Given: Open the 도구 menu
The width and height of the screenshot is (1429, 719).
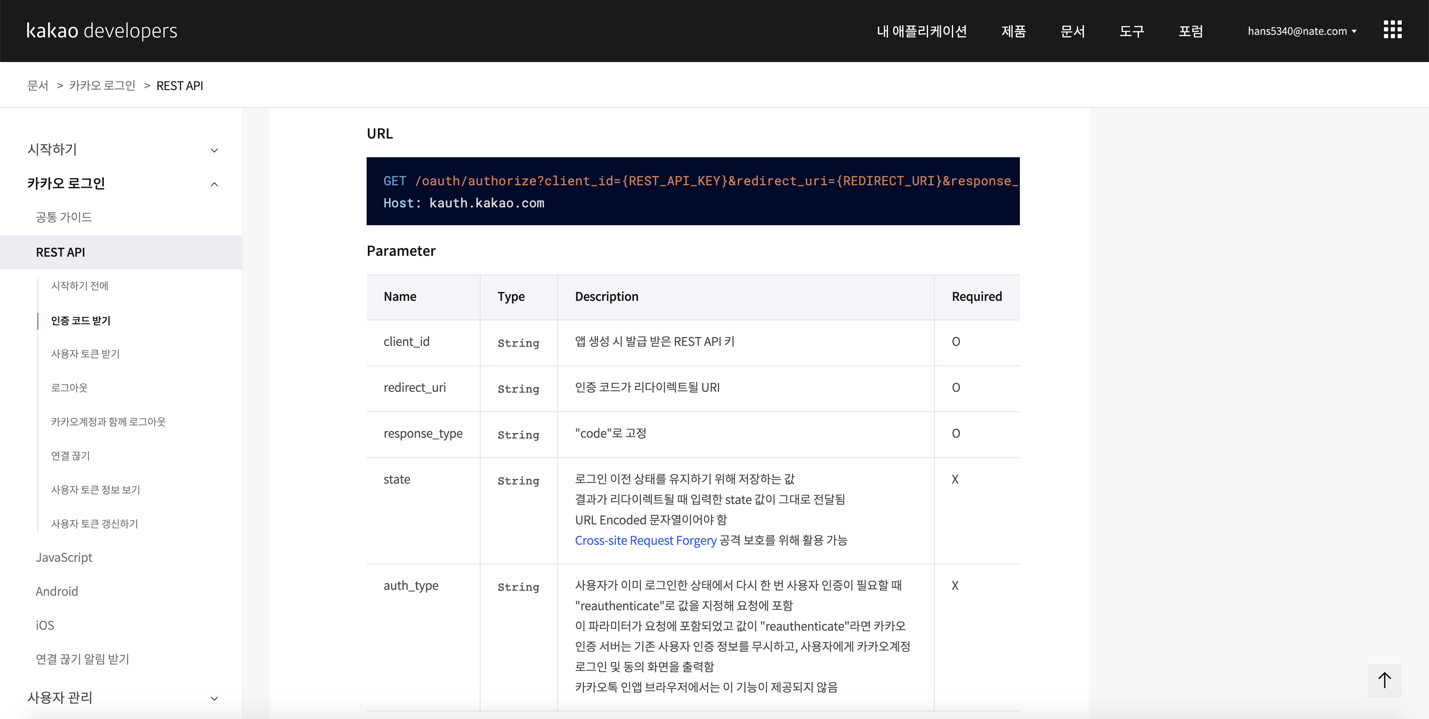Looking at the screenshot, I should 1132,31.
